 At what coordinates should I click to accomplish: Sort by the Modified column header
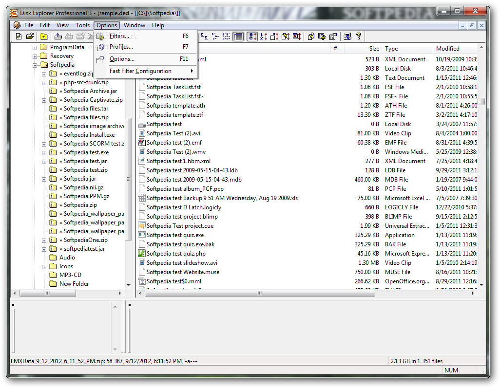455,49
